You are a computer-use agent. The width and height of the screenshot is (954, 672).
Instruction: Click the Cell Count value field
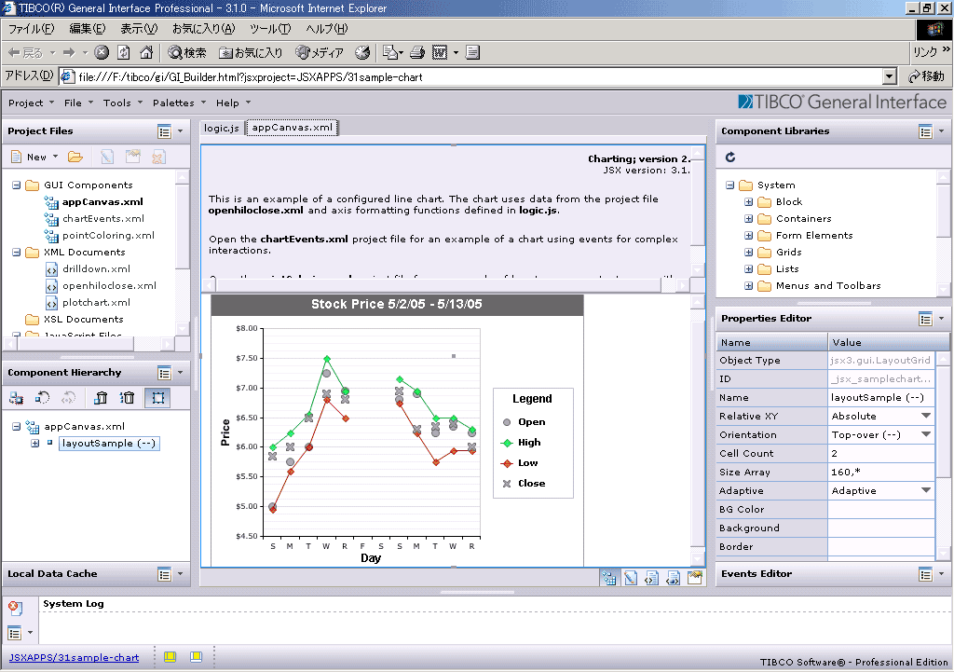coord(881,454)
